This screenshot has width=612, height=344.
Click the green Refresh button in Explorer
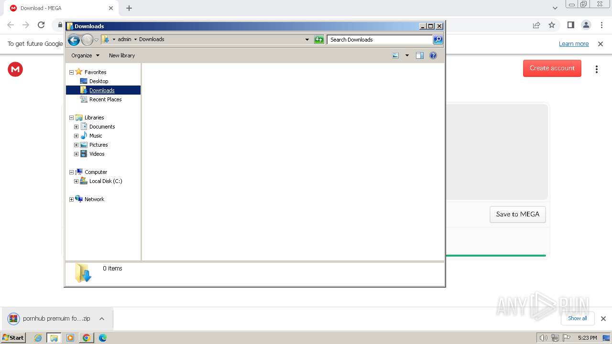pos(319,40)
